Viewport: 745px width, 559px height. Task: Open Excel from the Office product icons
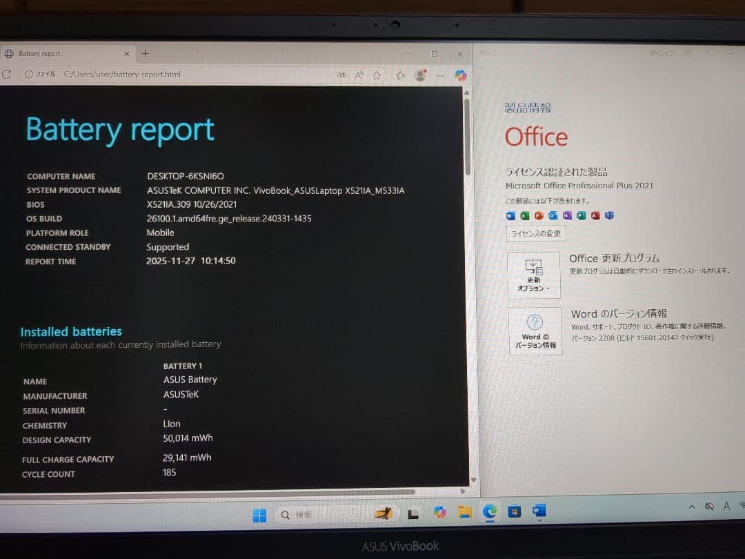coord(526,216)
